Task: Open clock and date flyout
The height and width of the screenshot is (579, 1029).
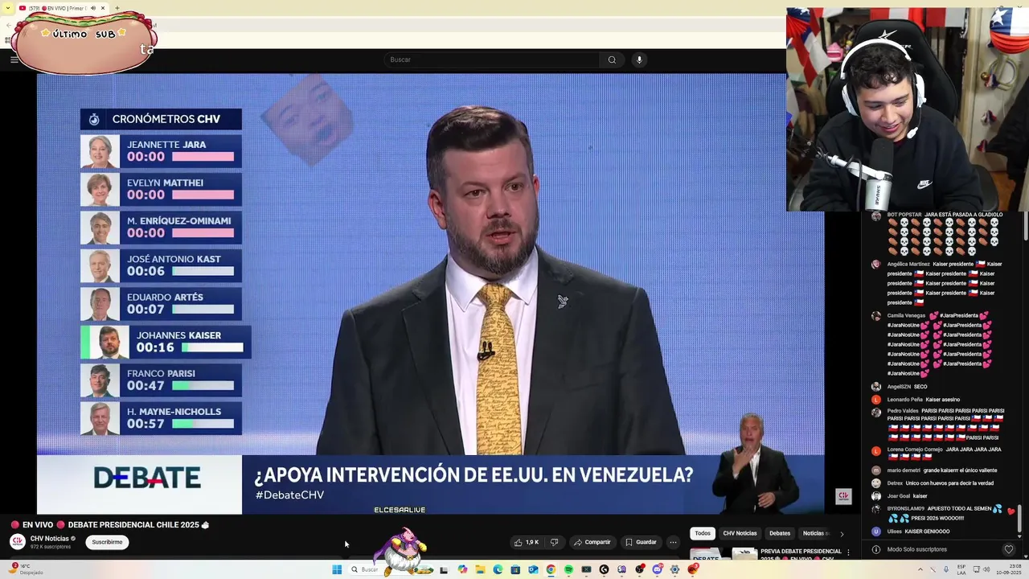Action: pyautogui.click(x=1009, y=569)
